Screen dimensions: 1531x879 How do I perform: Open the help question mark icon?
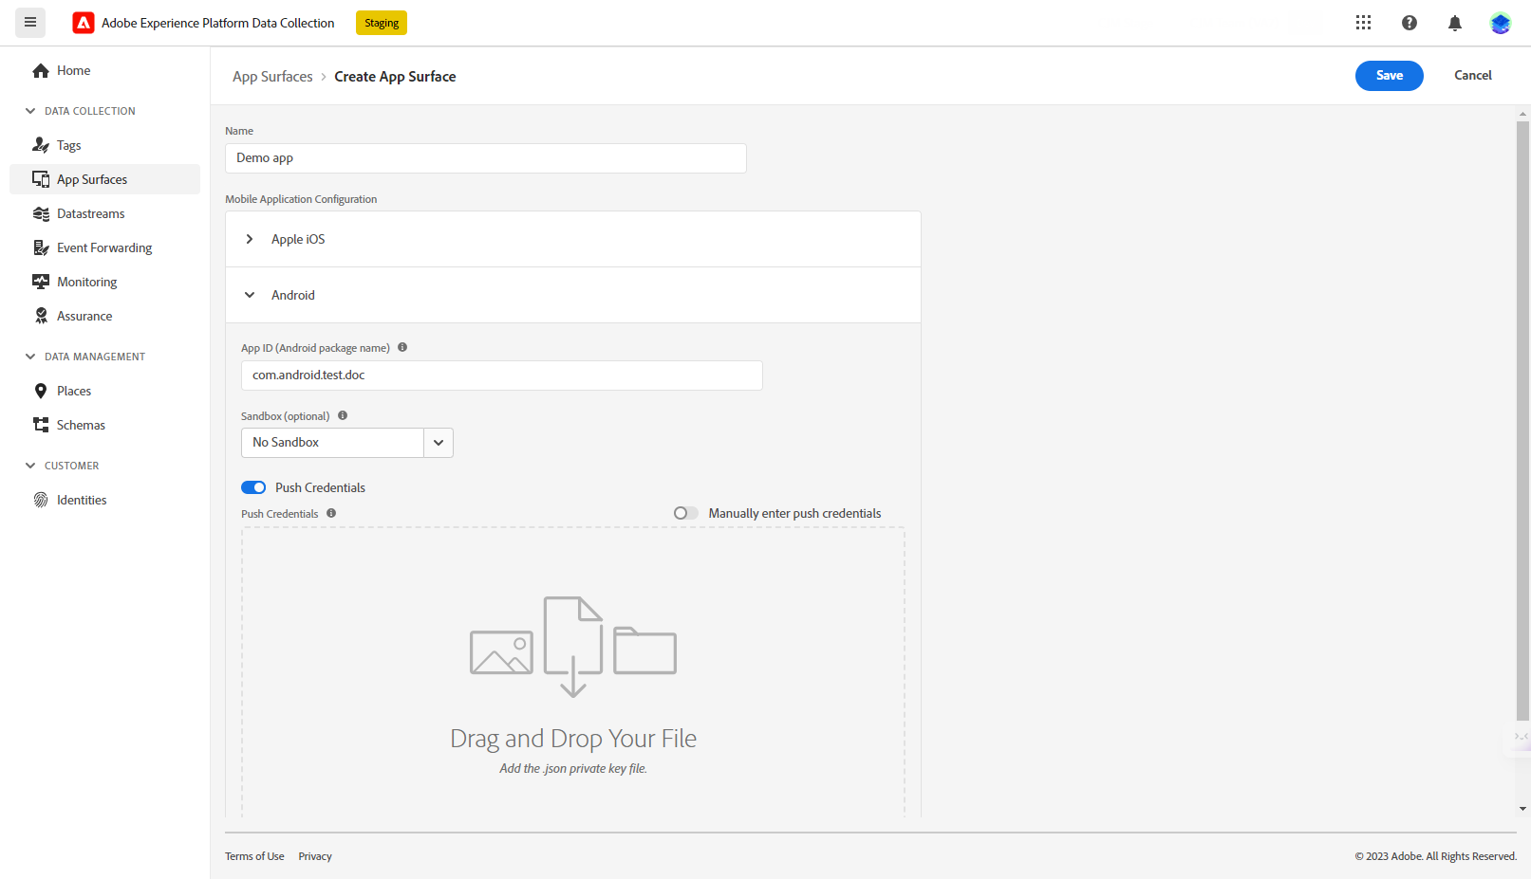(x=1410, y=23)
